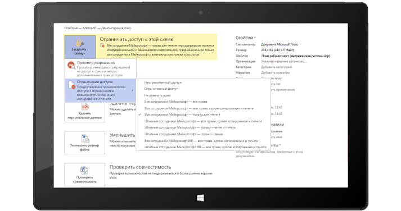Tap the Windows logo on the tablet bezel
Screen dimensions: 401x211
tap(200, 198)
